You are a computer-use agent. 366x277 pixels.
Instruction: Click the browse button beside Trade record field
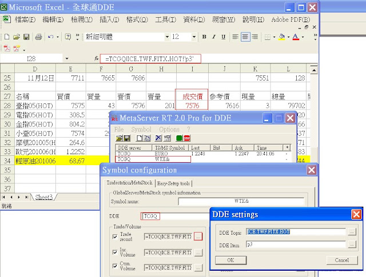(198, 236)
